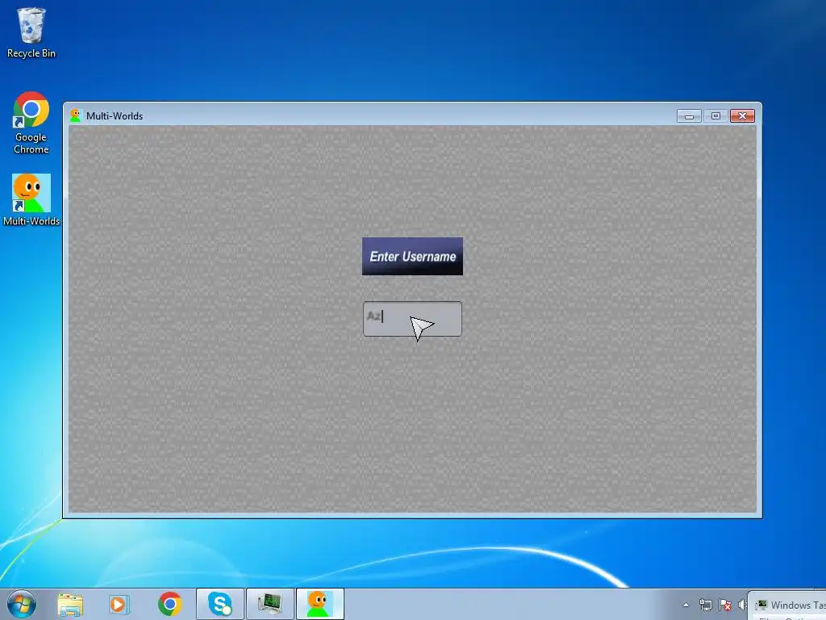
Task: Switch to the Task Manager taskbar button
Action: (269, 604)
